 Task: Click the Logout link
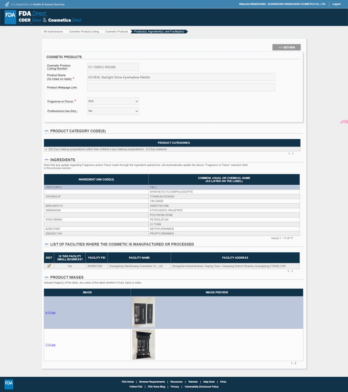336,4
